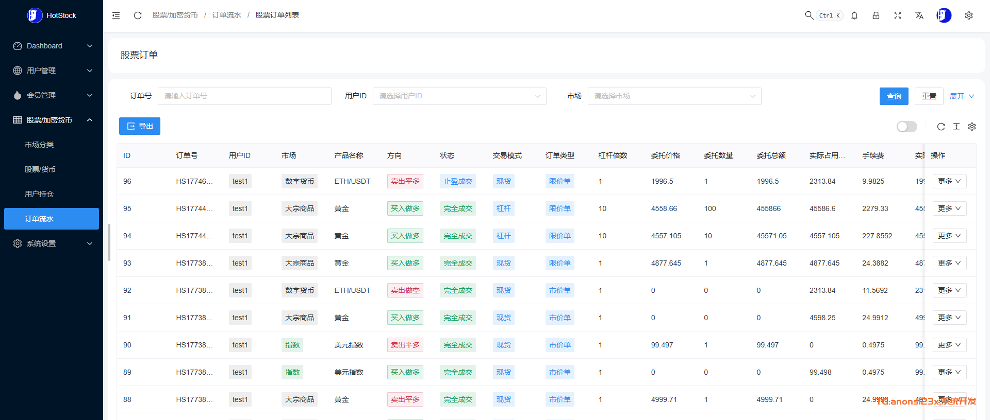The width and height of the screenshot is (990, 420).
Task: Click the 订单号 input field
Action: (244, 96)
